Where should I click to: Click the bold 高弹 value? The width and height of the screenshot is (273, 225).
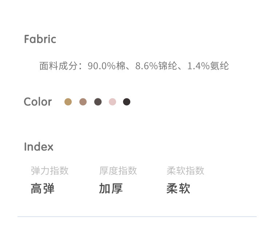tap(43, 189)
